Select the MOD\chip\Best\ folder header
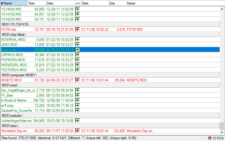Screen dimensions: 225x141 (x=110, y=35)
